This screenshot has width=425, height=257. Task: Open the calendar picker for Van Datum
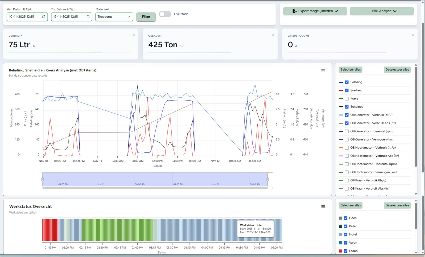click(44, 17)
